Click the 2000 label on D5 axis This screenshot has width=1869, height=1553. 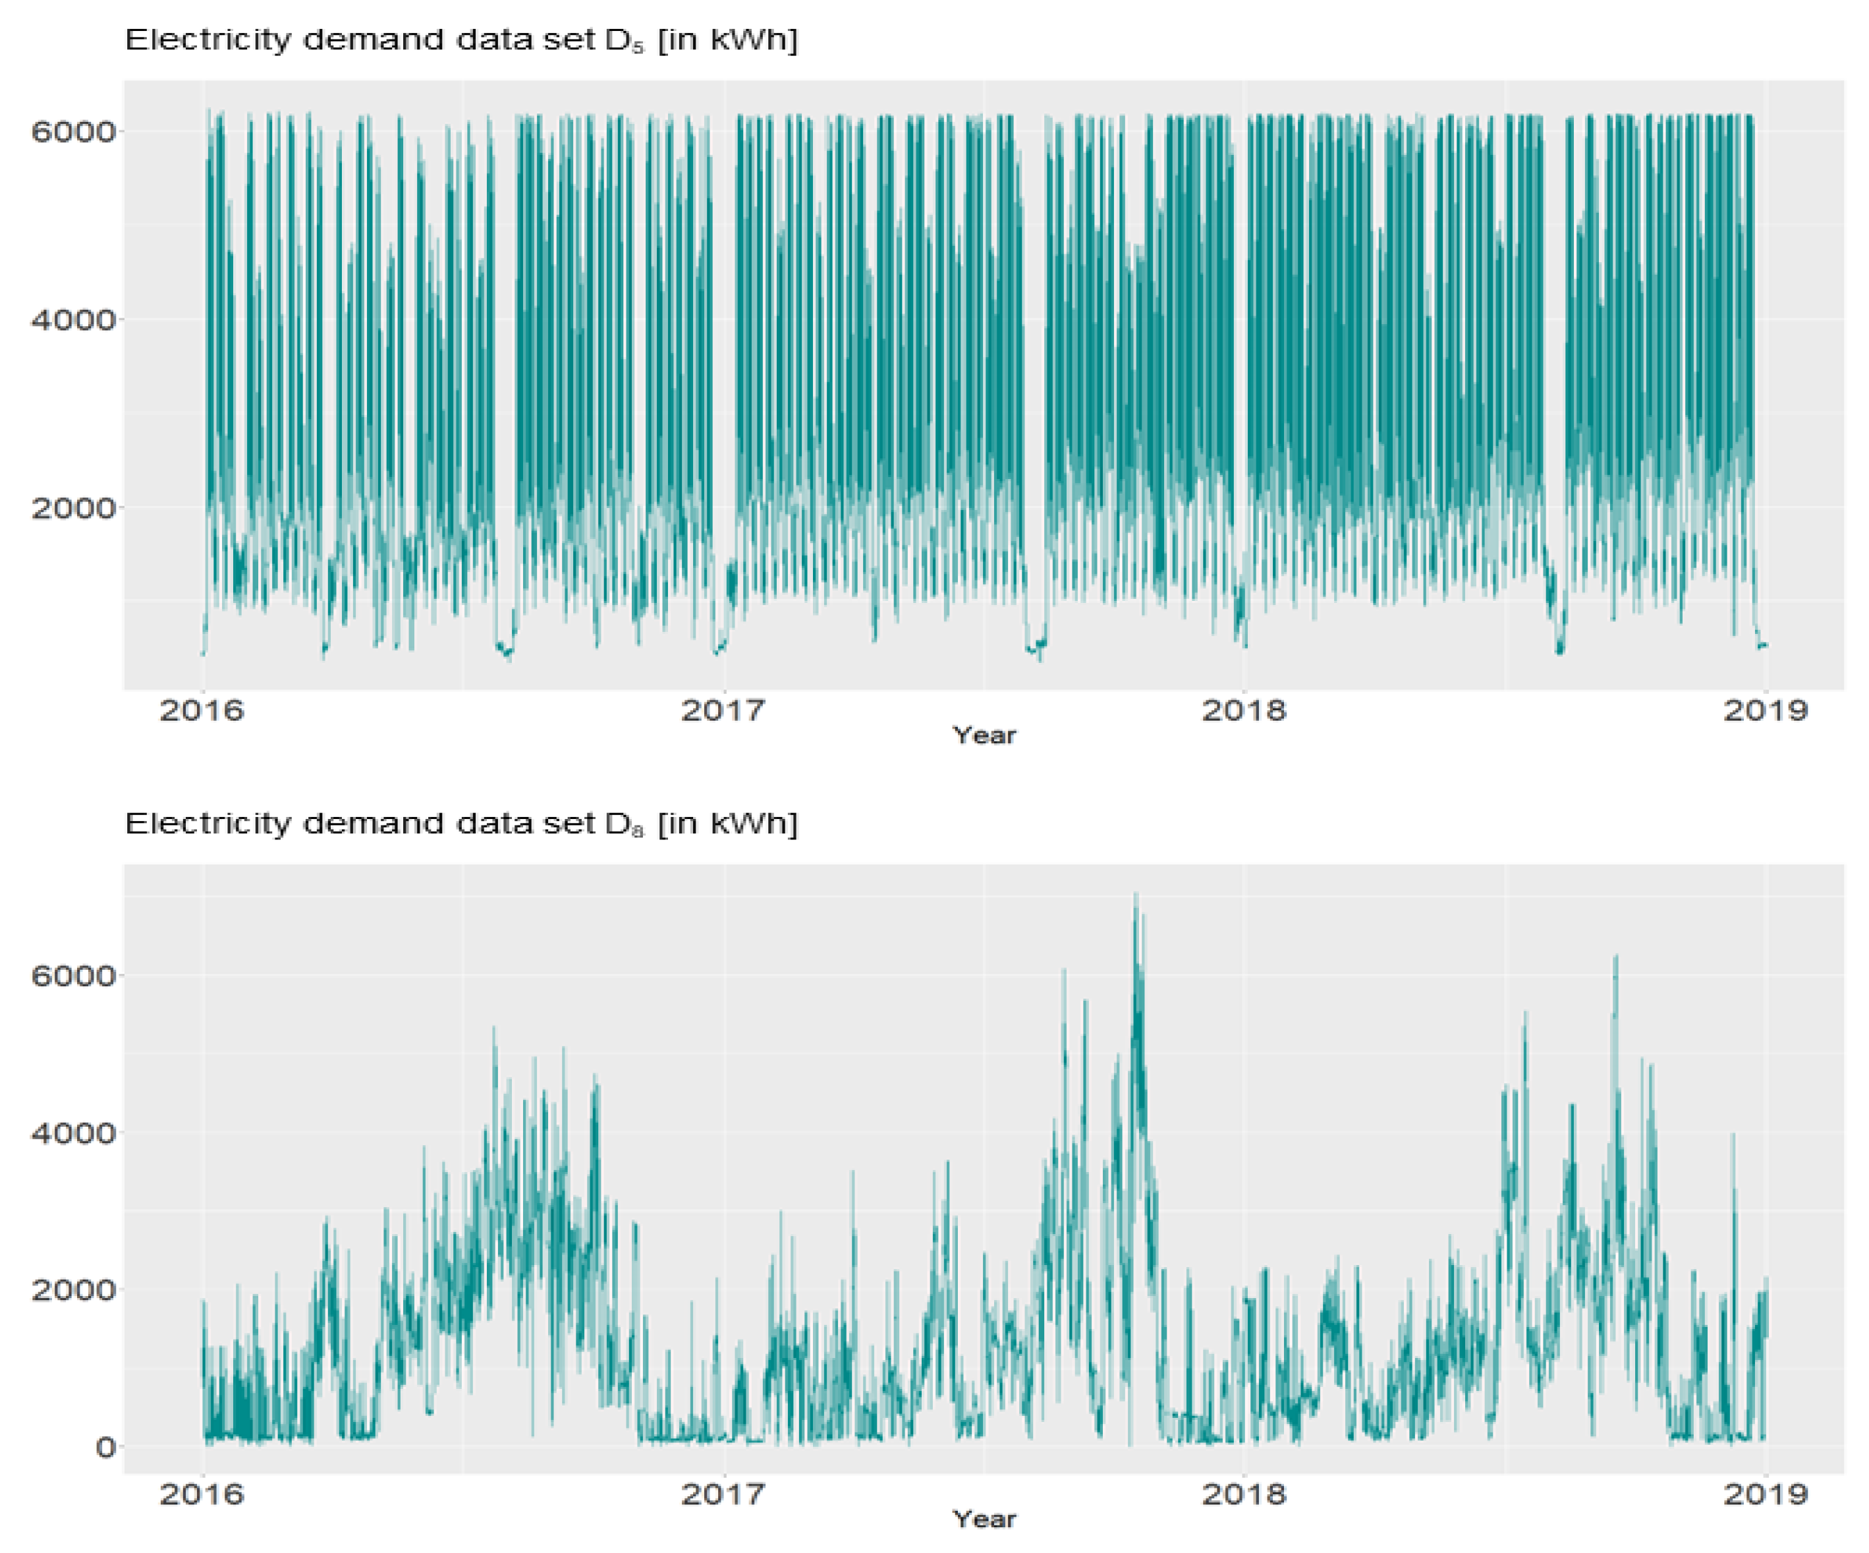(73, 508)
